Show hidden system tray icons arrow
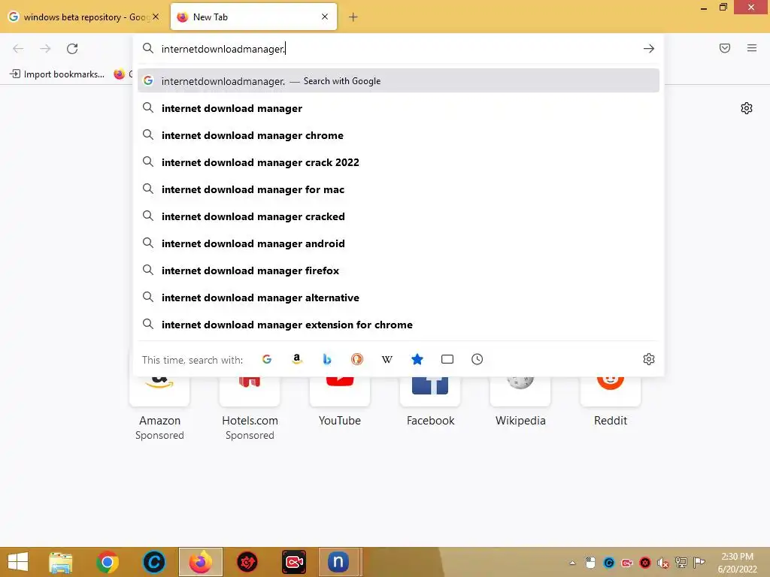The height and width of the screenshot is (577, 770). click(572, 563)
